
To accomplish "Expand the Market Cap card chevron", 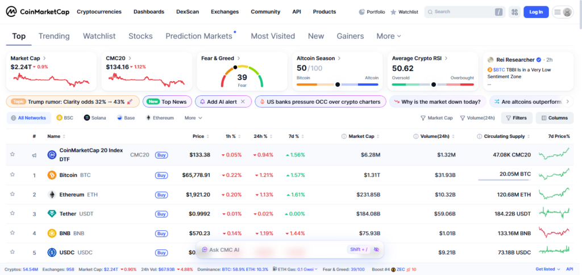I will tap(44, 58).
